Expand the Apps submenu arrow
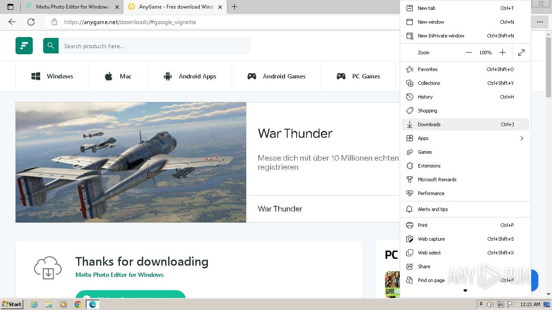This screenshot has height=310, width=552. coord(522,138)
